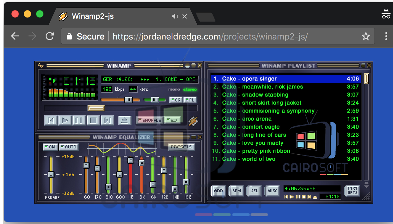Click the balance slider handle

(155, 100)
